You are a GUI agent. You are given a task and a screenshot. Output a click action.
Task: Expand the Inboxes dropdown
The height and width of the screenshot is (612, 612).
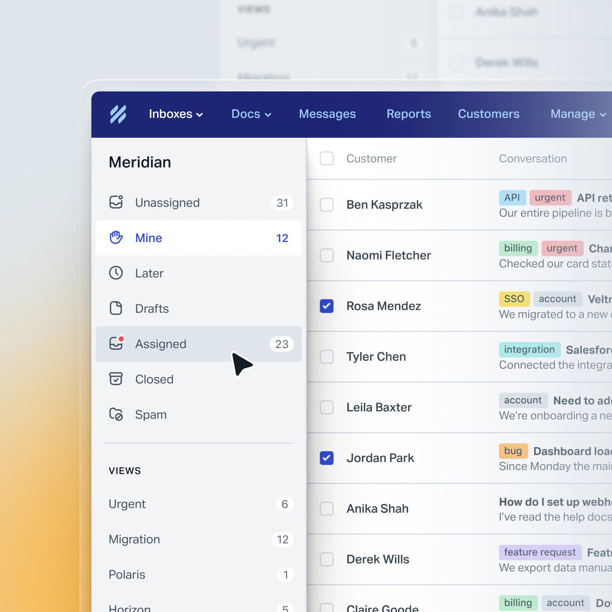click(x=176, y=114)
